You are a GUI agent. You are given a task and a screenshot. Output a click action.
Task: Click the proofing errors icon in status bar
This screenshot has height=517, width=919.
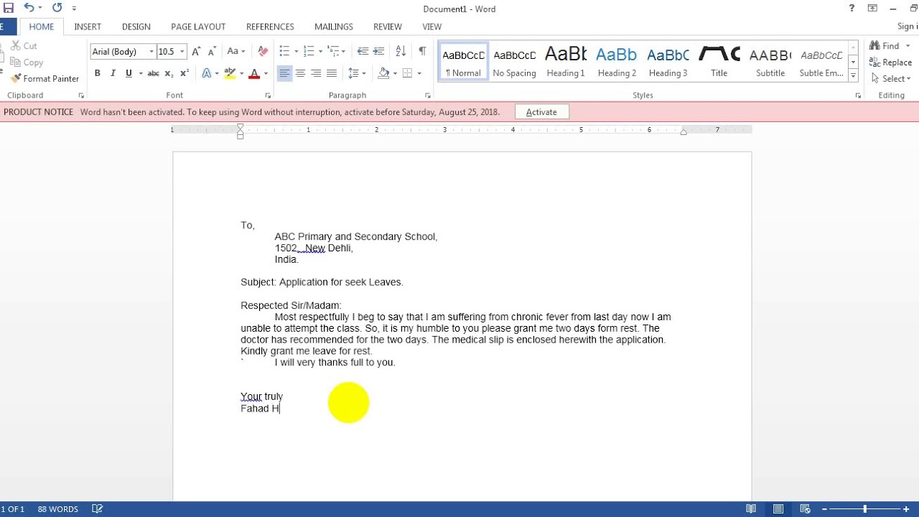98,509
